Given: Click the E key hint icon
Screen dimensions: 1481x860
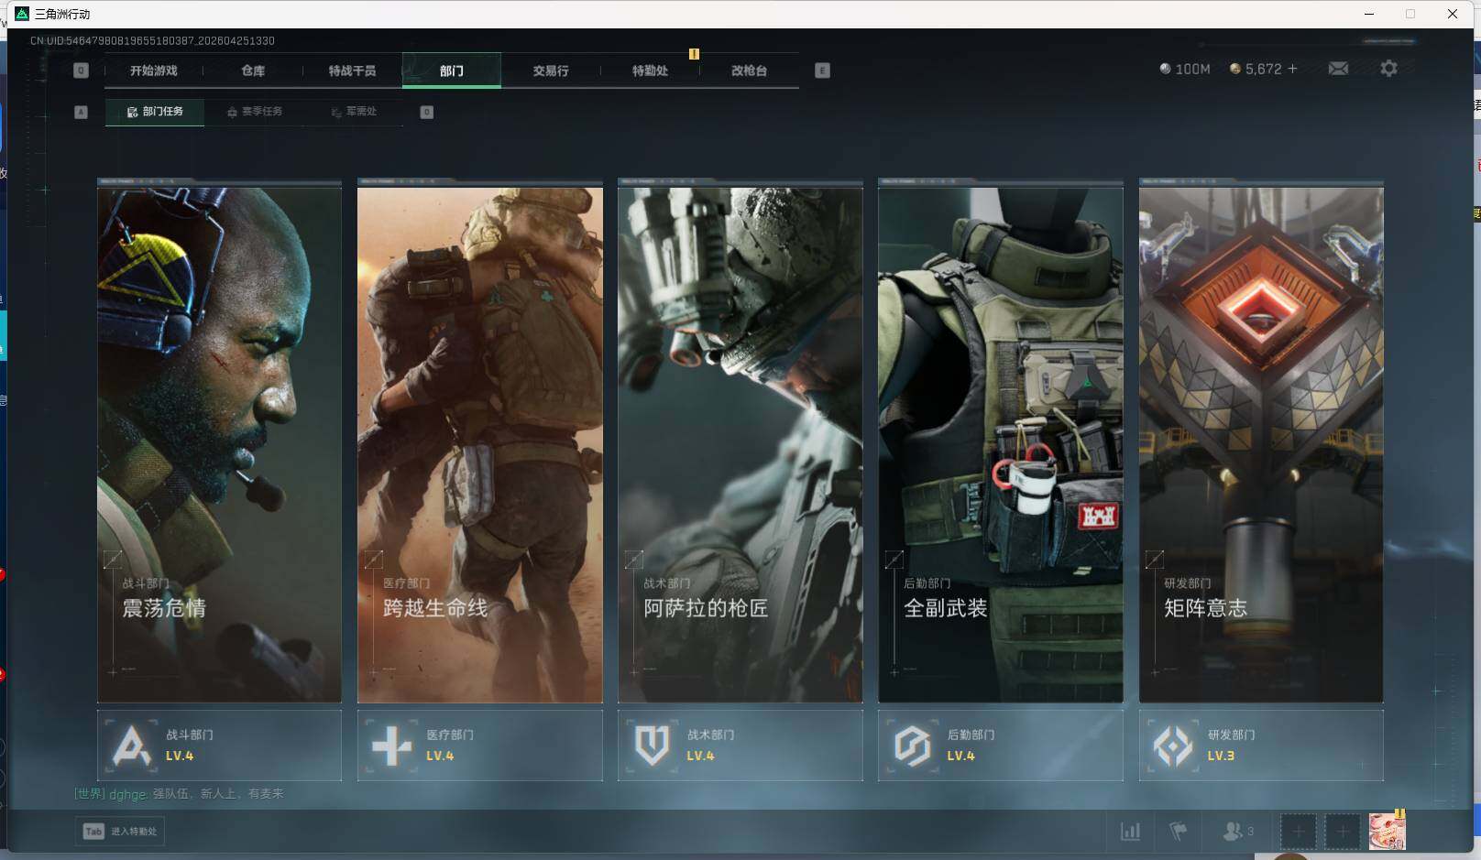Looking at the screenshot, I should pyautogui.click(x=822, y=71).
